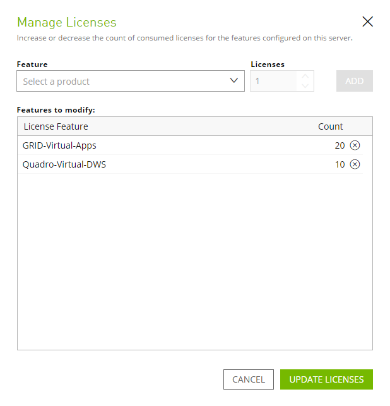Increase the Licenses count with up arrow
This screenshot has width=390, height=406.
click(305, 77)
